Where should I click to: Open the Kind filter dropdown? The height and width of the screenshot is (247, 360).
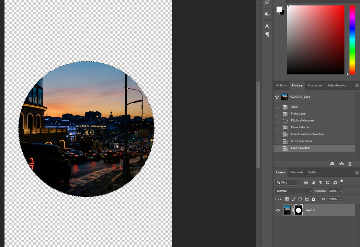[288, 182]
